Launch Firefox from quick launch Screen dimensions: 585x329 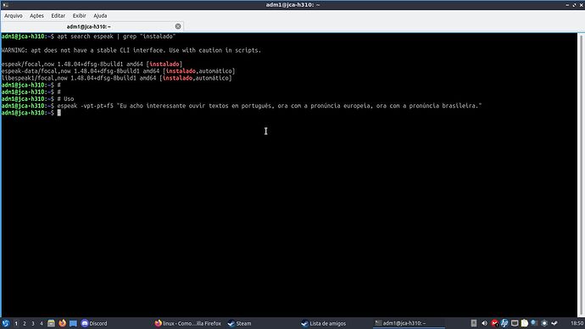click(x=62, y=323)
